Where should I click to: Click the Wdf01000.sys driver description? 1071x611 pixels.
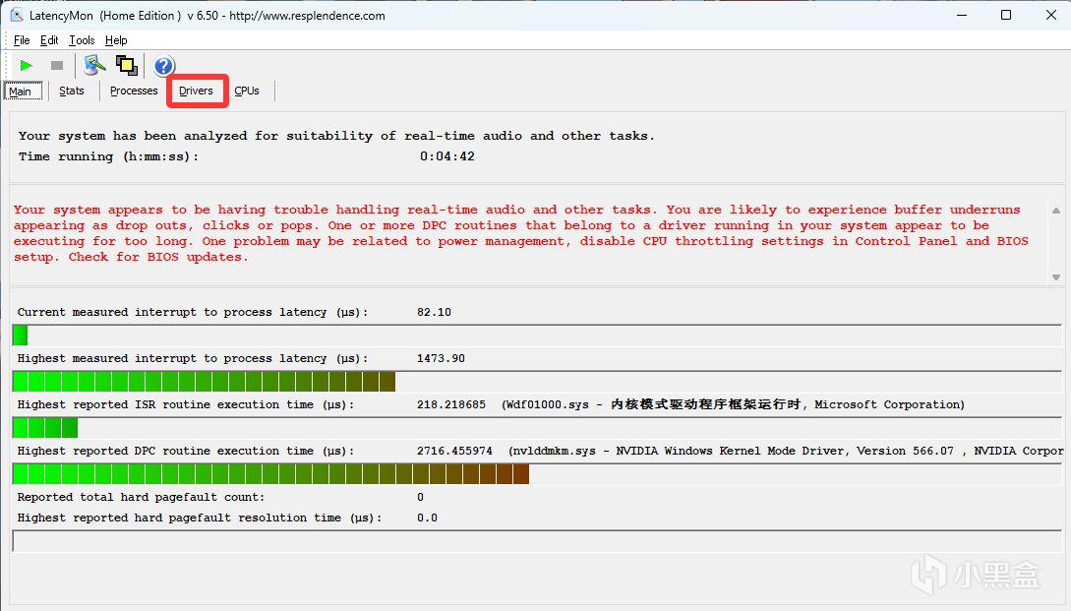tap(734, 404)
